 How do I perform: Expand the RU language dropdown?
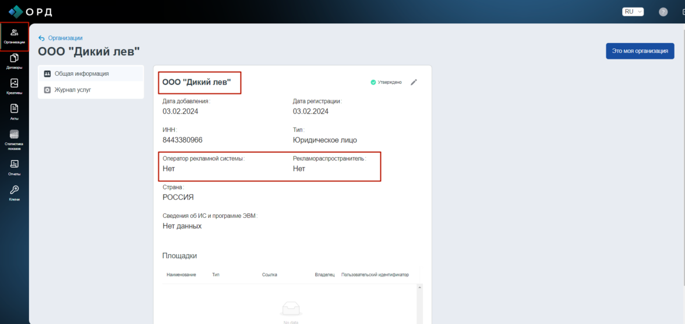coord(633,12)
